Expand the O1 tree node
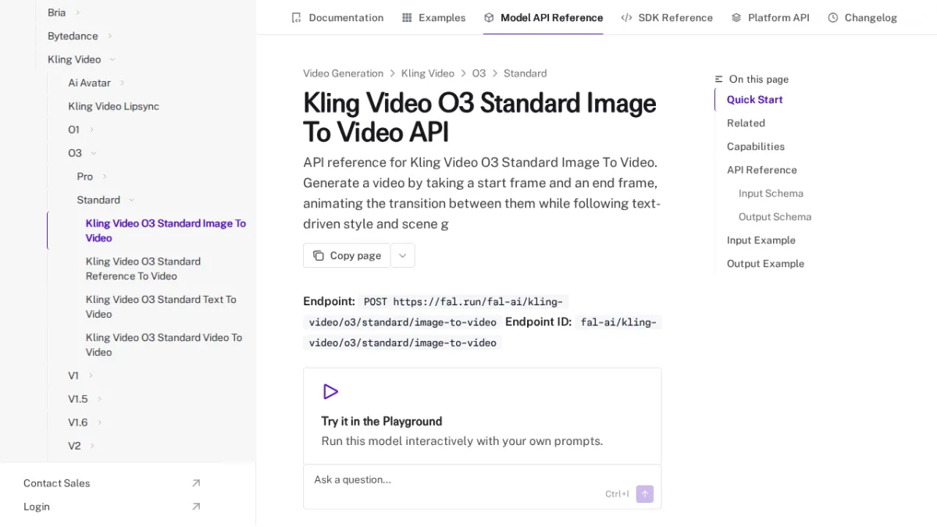Screen dimensions: 937x527 [91, 130]
